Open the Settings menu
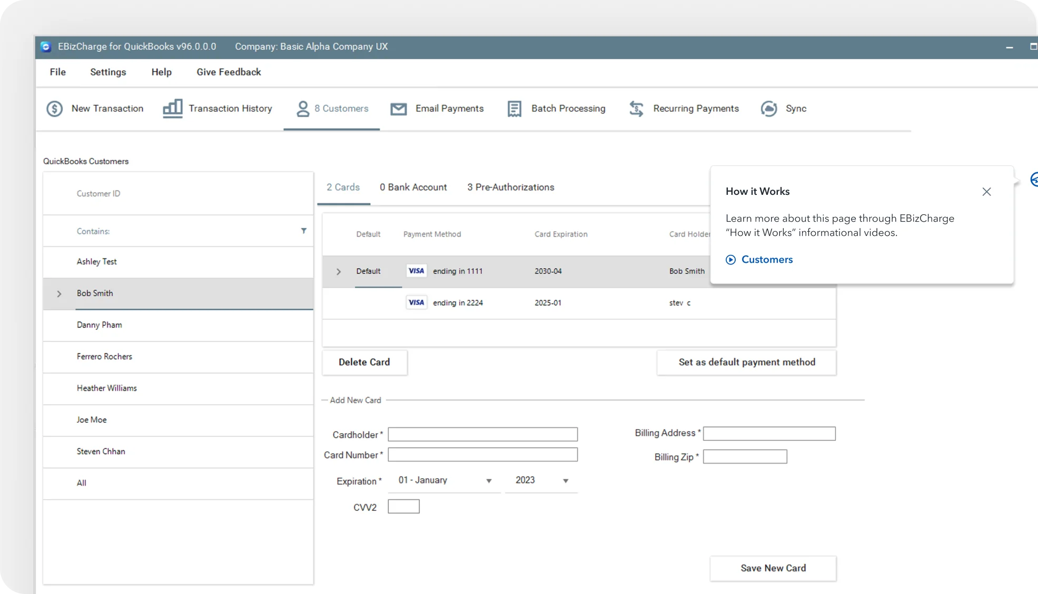This screenshot has width=1038, height=594. pyautogui.click(x=108, y=72)
